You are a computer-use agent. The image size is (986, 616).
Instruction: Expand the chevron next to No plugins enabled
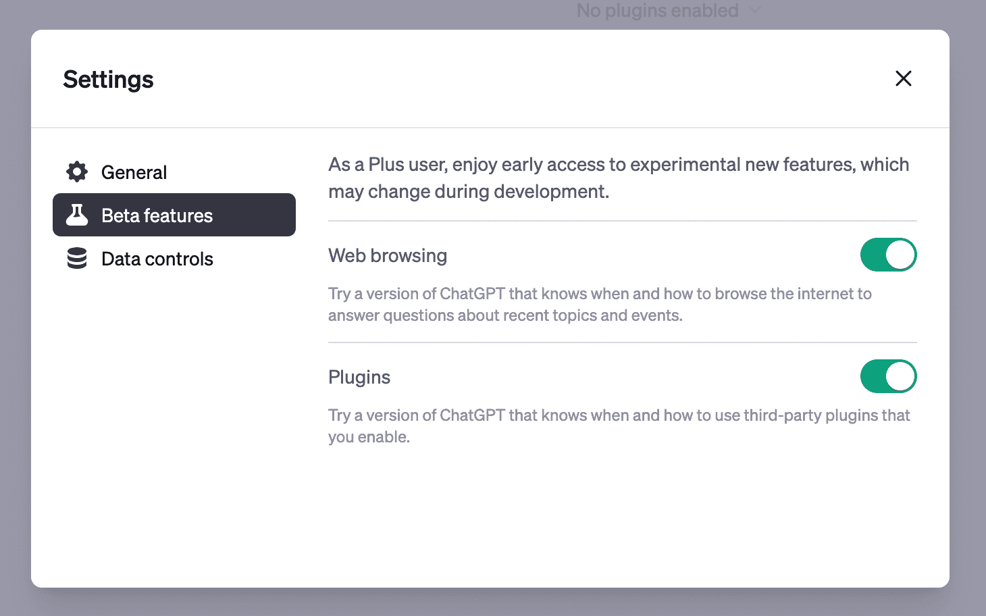click(x=755, y=10)
